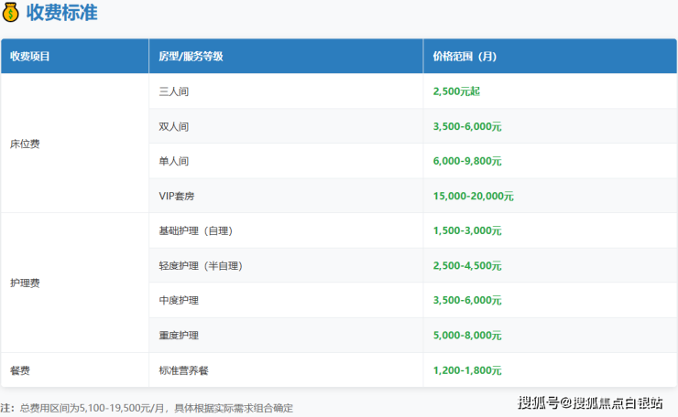The height and width of the screenshot is (417, 678).
Task: Click the money bag icon beside 收费标准
Action: coord(11,13)
